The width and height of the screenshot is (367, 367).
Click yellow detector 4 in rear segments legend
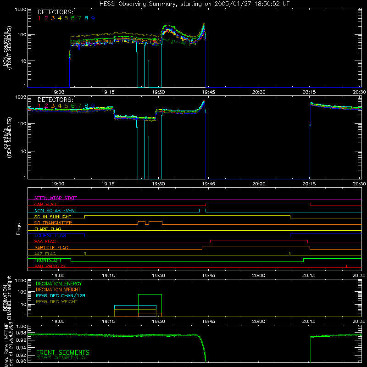(x=60, y=106)
